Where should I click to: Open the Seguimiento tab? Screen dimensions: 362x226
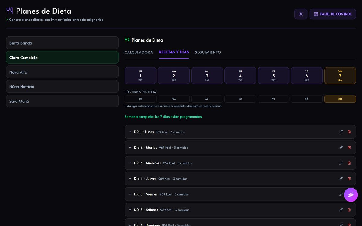pyautogui.click(x=208, y=52)
